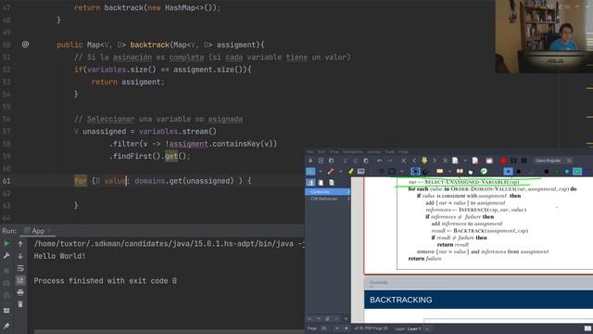Select CSP Definición entry in sidebar
This screenshot has height=334, width=593.
(327, 199)
